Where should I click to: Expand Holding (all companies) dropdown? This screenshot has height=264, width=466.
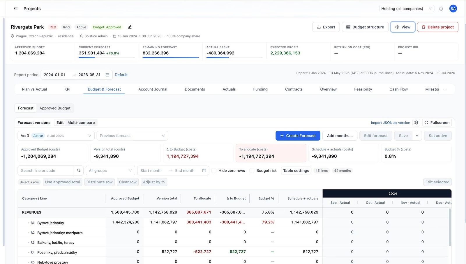point(407,9)
